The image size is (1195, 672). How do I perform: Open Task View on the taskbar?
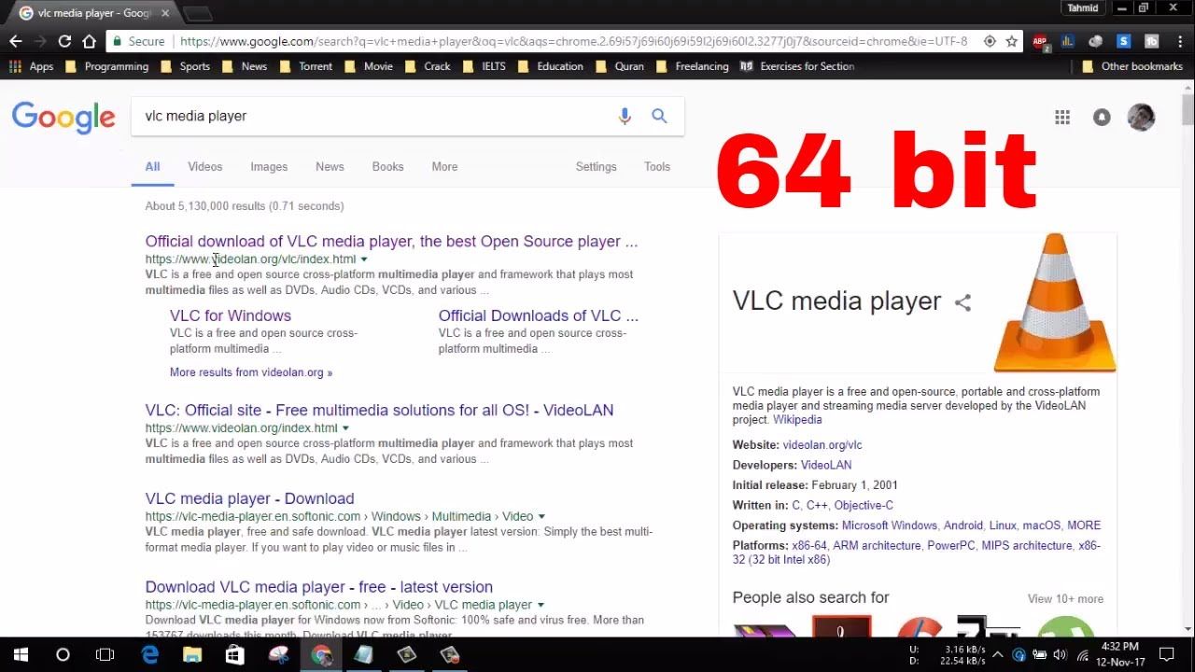point(105,654)
